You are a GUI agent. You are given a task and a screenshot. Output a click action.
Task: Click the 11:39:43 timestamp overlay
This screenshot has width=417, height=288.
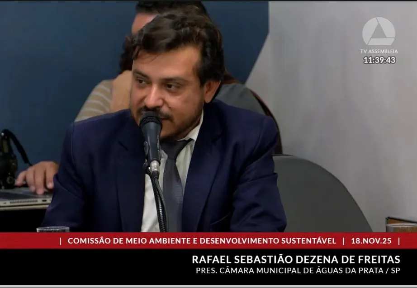click(x=379, y=60)
